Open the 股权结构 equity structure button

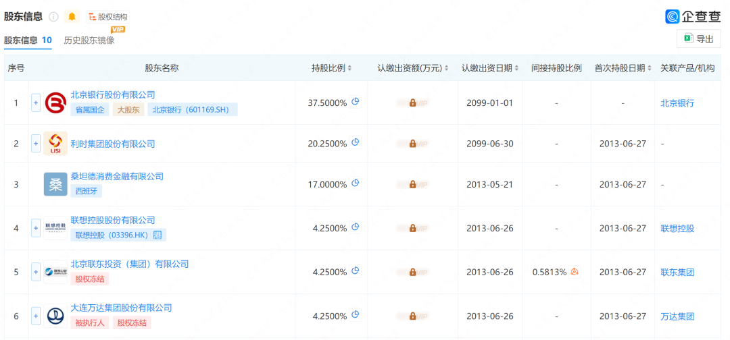[107, 17]
